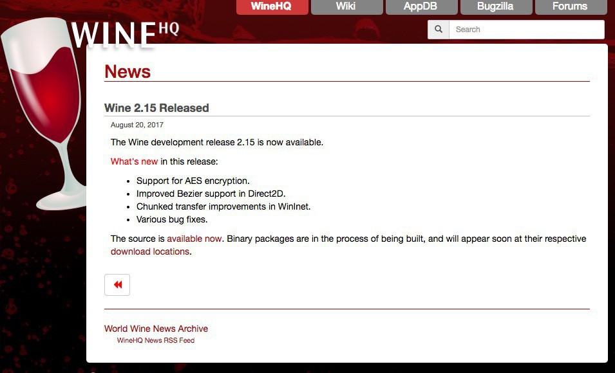Click the rewind previous news button
This screenshot has width=615, height=373.
pyautogui.click(x=117, y=285)
